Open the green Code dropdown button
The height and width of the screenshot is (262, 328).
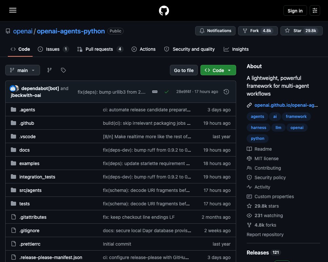click(x=218, y=70)
